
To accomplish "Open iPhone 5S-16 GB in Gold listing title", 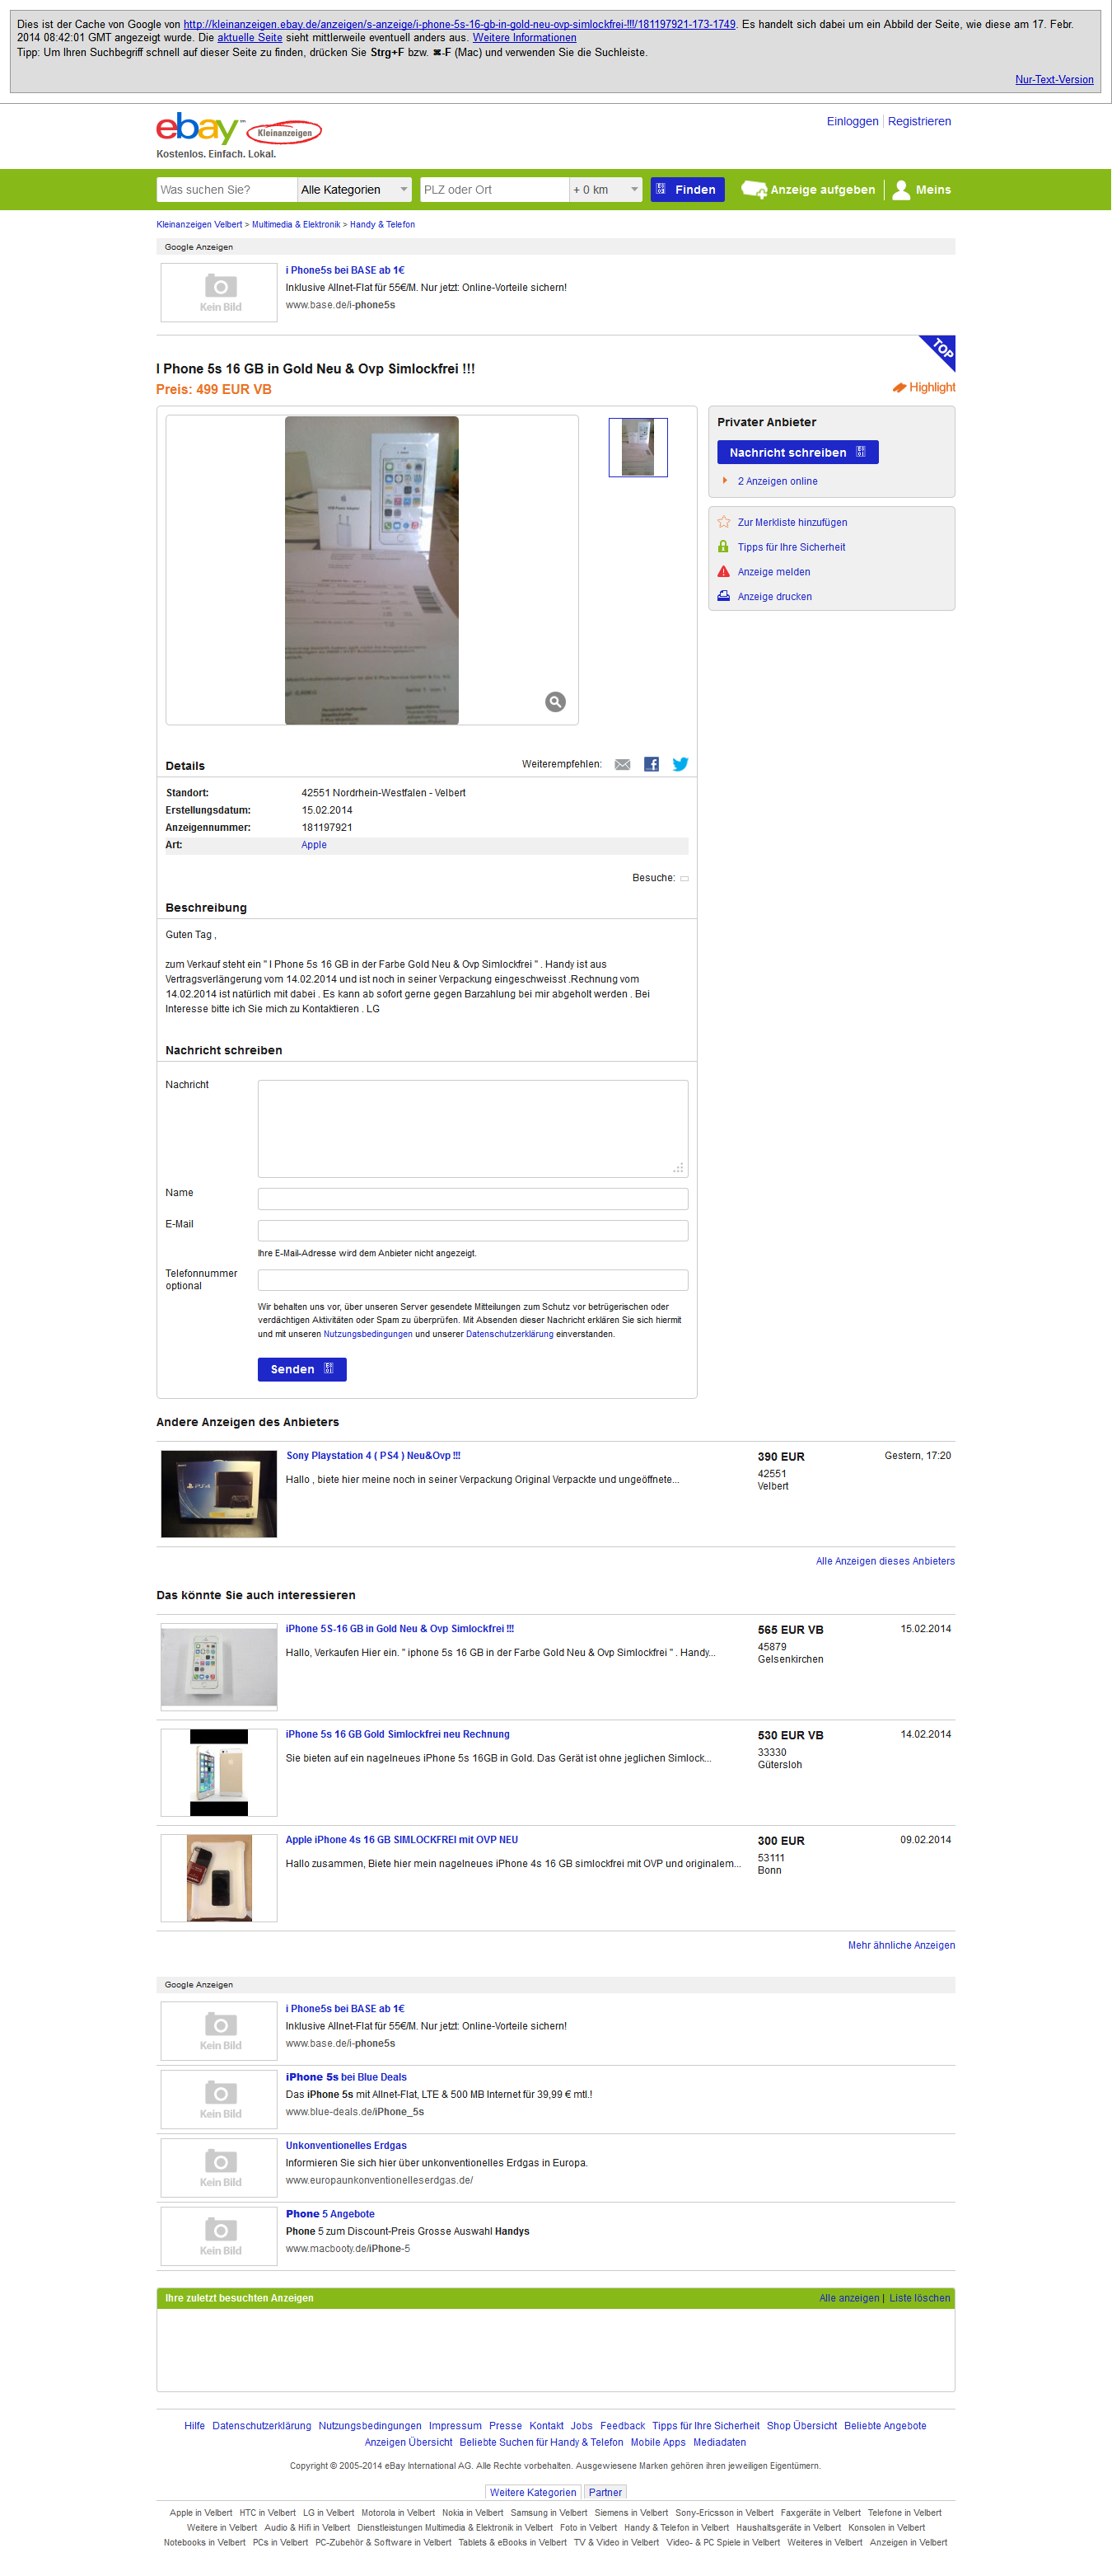I will coord(399,1628).
